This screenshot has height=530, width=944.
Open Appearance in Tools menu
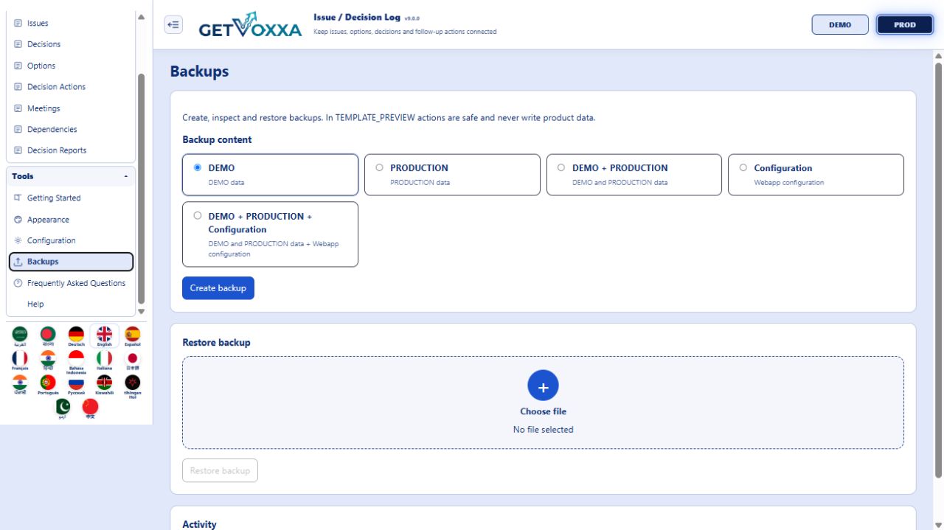click(48, 220)
